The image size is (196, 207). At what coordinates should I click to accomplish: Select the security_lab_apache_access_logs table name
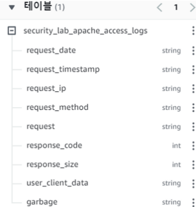coord(86,31)
